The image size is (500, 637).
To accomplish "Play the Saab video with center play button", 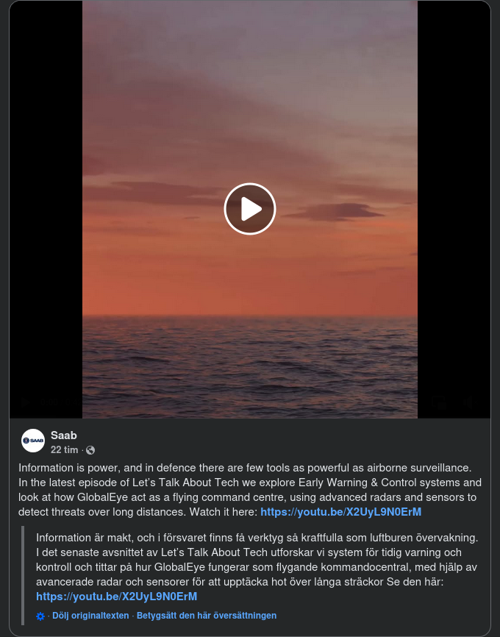I will point(250,209).
